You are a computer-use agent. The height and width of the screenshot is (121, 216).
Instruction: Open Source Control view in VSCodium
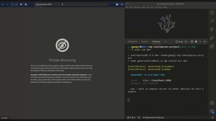point(212,29)
